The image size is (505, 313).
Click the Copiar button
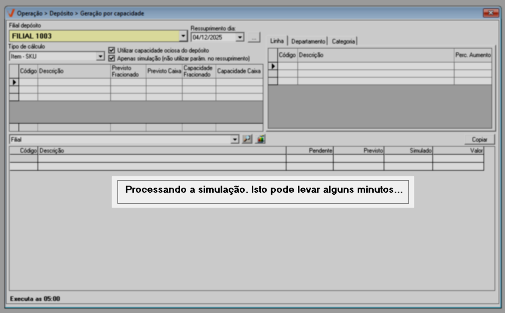[x=479, y=139]
